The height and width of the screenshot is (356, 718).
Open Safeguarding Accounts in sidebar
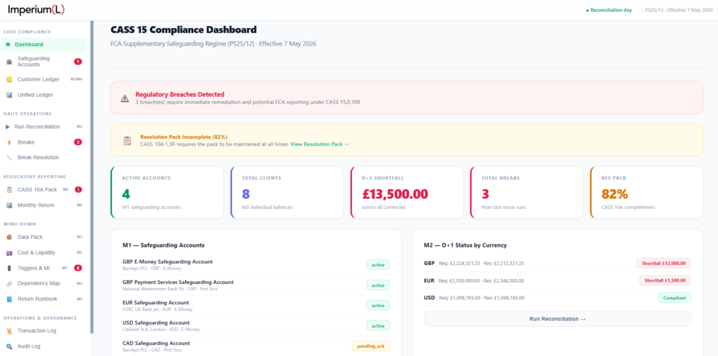pyautogui.click(x=44, y=62)
